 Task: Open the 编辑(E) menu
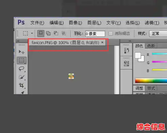(x=56, y=23)
